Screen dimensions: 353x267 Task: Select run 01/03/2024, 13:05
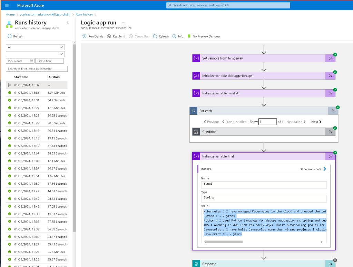37,161
